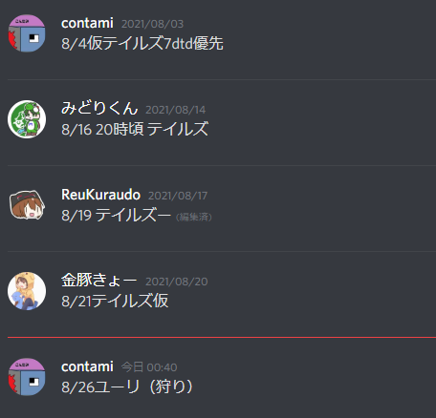Image resolution: width=436 pixels, height=418 pixels.
Task: Select the ReuKuraudo username
Action: [100, 195]
